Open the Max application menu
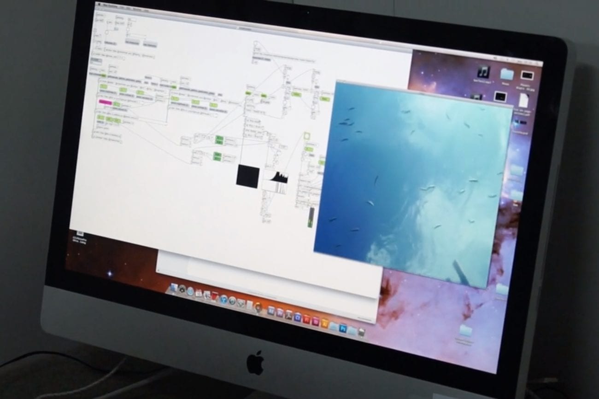Image resolution: width=599 pixels, height=399 pixels. tap(109, 6)
